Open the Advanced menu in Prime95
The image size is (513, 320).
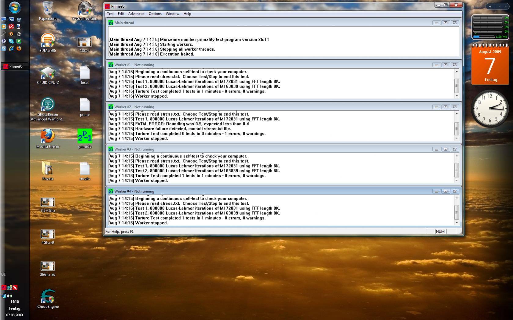pyautogui.click(x=136, y=14)
